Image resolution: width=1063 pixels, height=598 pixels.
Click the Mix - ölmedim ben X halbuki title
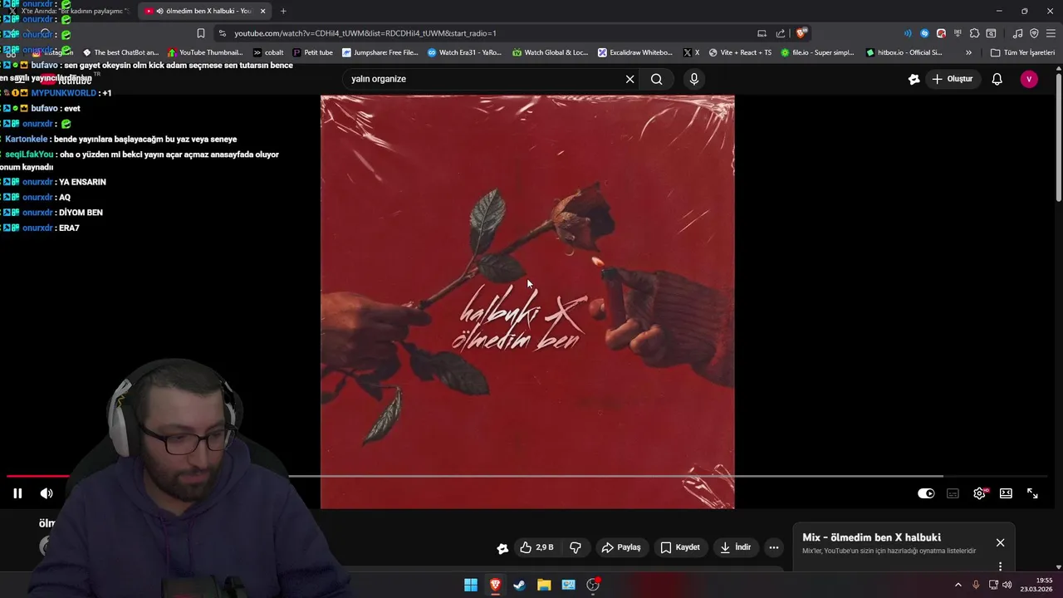click(x=871, y=537)
